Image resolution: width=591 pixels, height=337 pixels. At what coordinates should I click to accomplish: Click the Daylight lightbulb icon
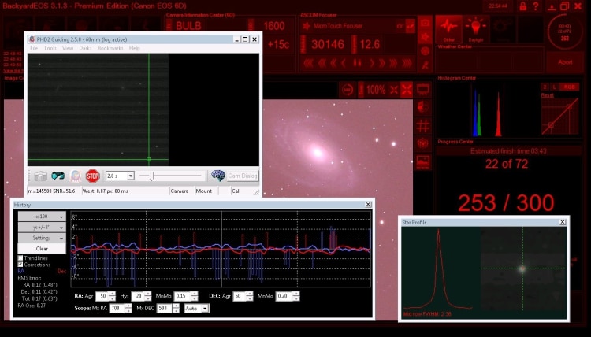pyautogui.click(x=476, y=29)
